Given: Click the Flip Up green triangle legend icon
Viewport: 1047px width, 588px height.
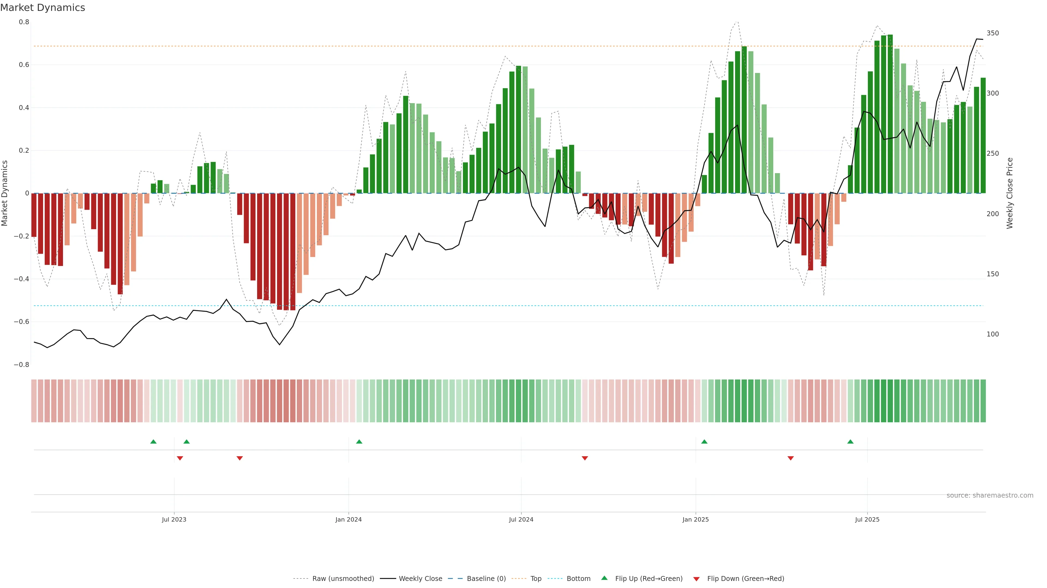Looking at the screenshot, I should coord(604,578).
